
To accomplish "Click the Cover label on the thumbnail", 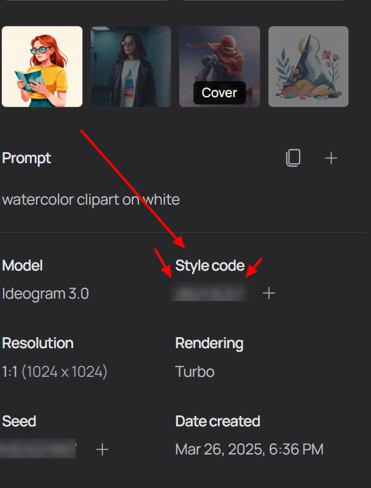I will pos(220,93).
